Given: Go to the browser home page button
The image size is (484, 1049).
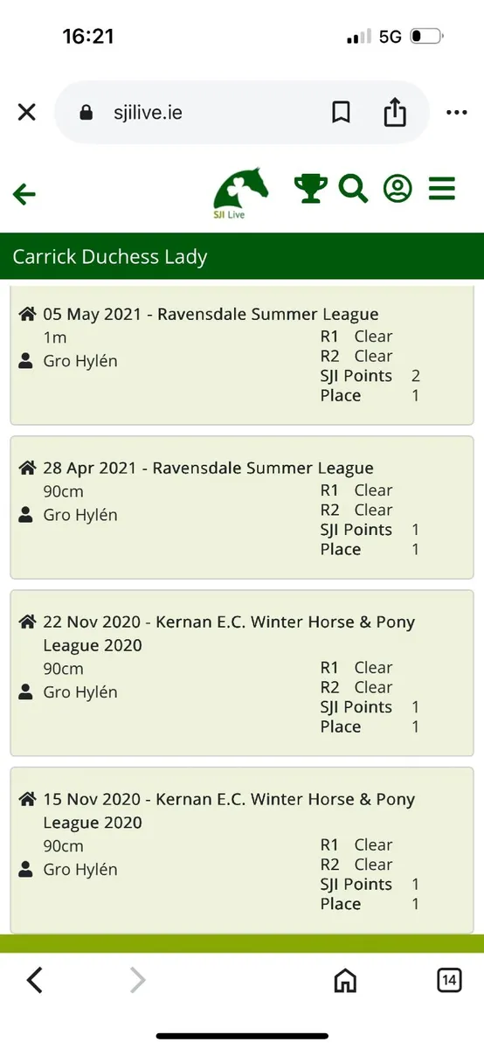Looking at the screenshot, I should (x=346, y=980).
